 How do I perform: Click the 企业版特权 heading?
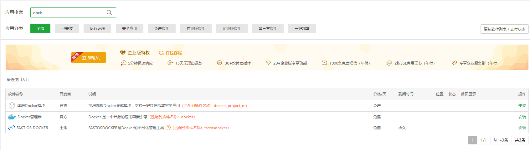coord(139,53)
